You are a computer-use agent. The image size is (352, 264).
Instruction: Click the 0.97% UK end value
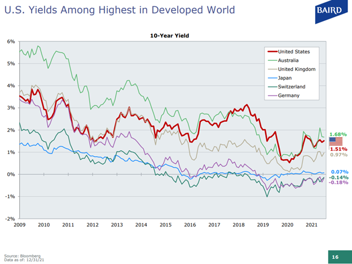[339, 155]
